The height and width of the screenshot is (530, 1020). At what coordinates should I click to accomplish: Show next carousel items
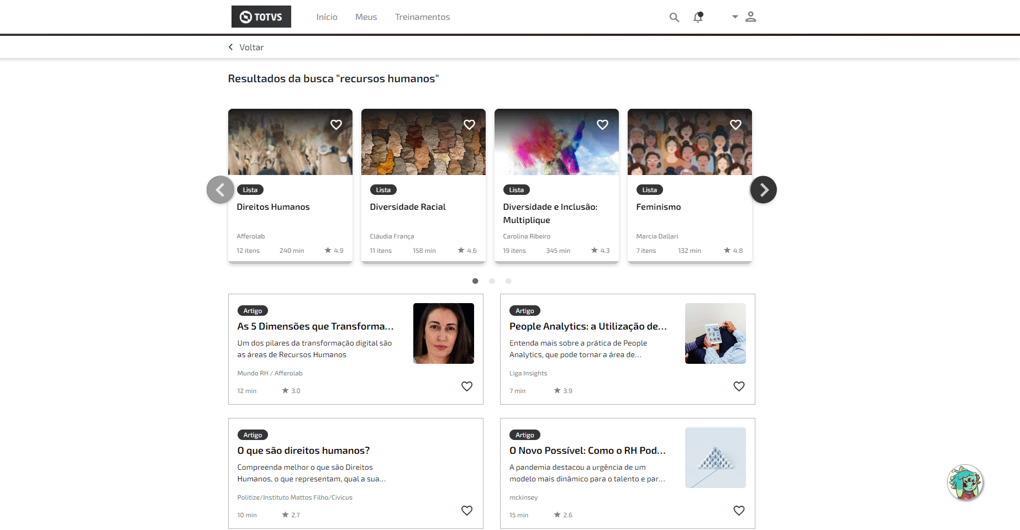[764, 190]
